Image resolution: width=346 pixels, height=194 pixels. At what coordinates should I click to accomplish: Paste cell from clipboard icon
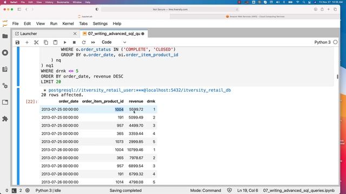point(55,42)
